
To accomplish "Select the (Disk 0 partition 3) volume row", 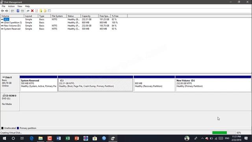I will [x=13, y=22].
